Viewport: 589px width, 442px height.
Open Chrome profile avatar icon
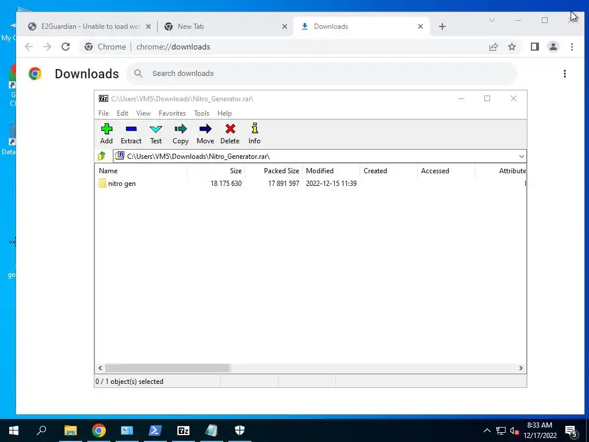tap(553, 47)
